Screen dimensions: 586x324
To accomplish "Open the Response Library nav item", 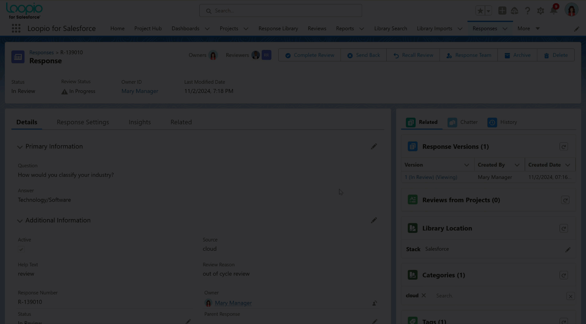I will click(x=278, y=29).
